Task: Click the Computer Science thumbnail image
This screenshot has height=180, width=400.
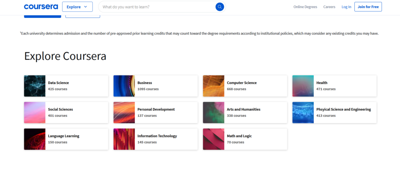Action: pyautogui.click(x=214, y=86)
